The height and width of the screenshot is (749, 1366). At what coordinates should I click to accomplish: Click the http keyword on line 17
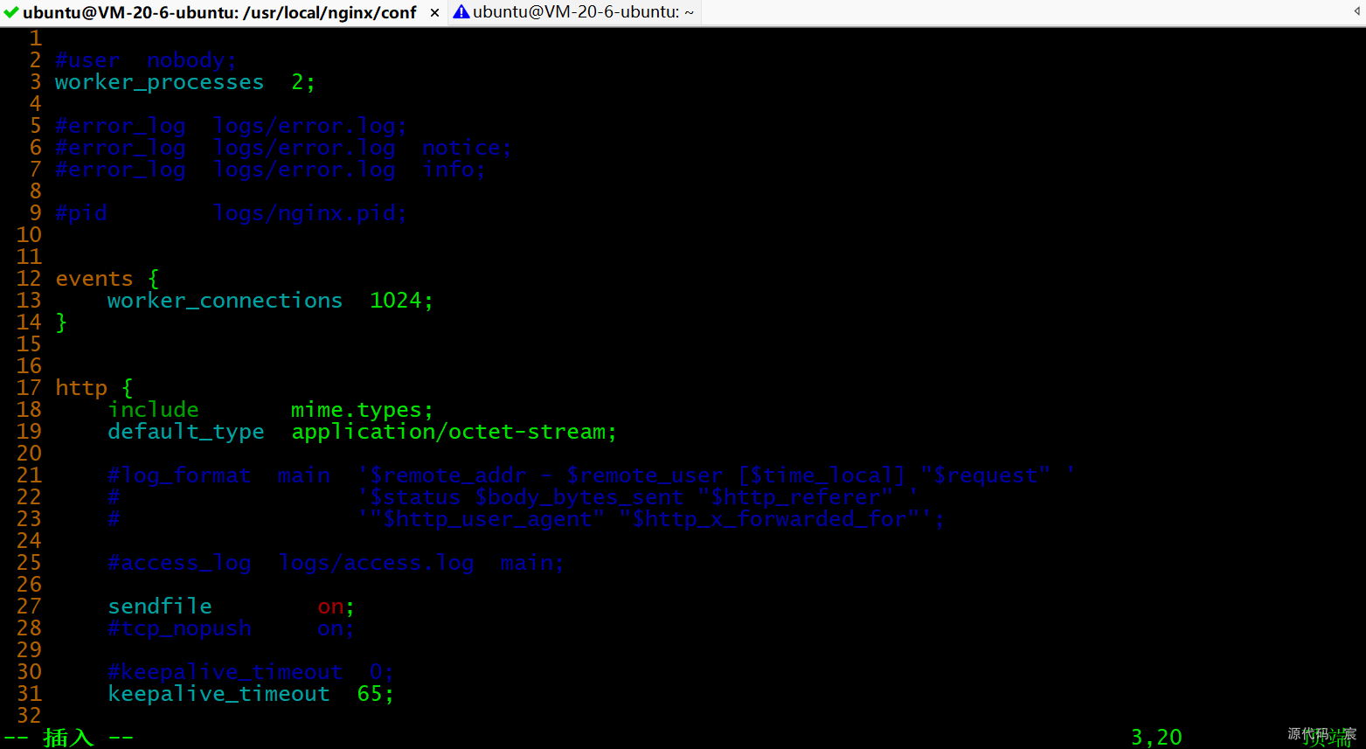click(x=81, y=387)
